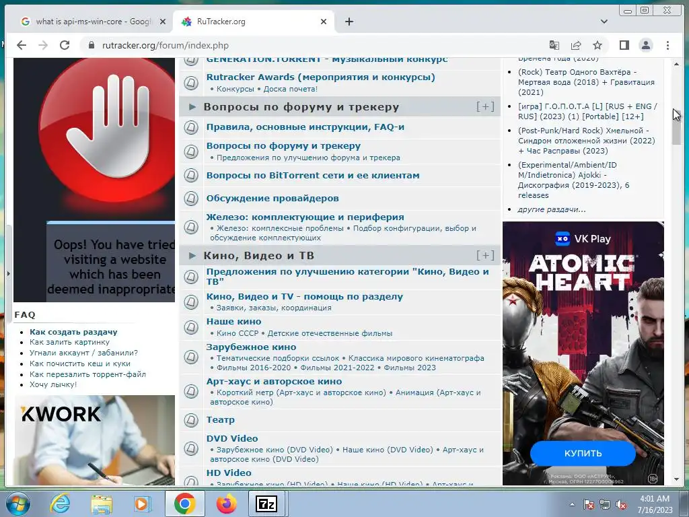View site security lock information
689x517 pixels.
point(92,45)
